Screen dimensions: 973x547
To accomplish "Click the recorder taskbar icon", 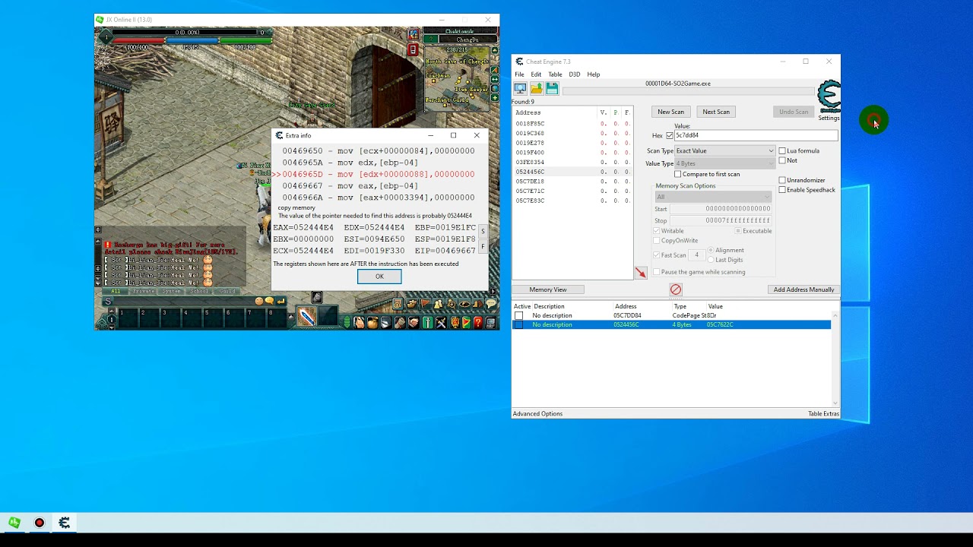I will point(40,523).
